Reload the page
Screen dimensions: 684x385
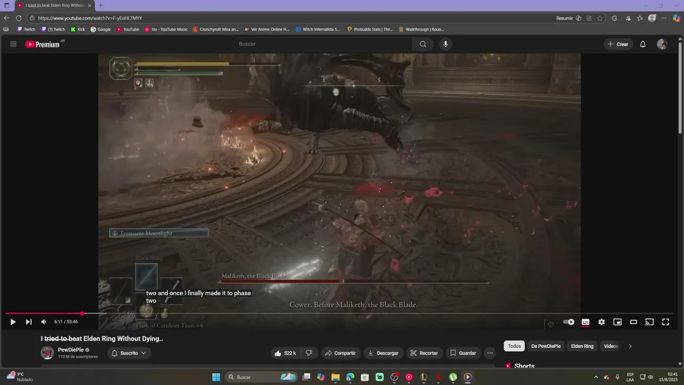[x=19, y=18]
